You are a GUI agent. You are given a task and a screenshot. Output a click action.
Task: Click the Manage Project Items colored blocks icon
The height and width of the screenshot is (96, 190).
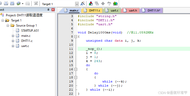tap(91, 4)
